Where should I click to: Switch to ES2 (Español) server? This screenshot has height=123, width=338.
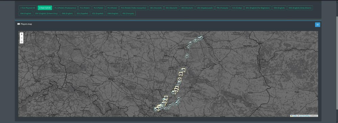coord(98,14)
